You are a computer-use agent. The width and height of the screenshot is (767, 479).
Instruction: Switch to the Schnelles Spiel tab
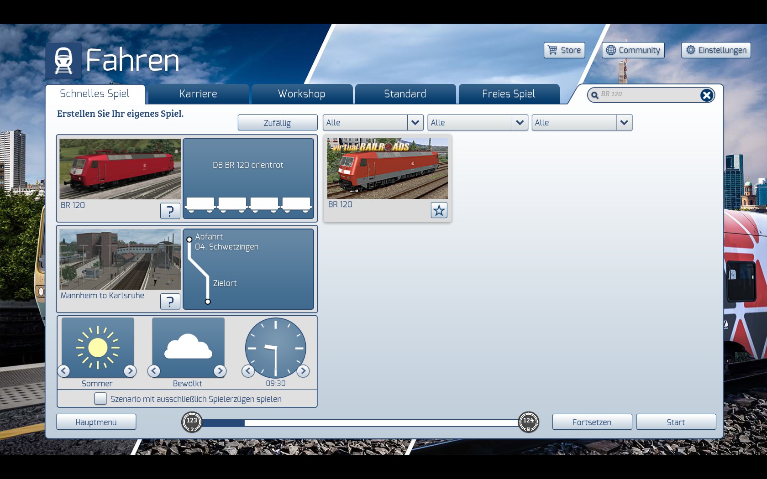pyautogui.click(x=95, y=94)
